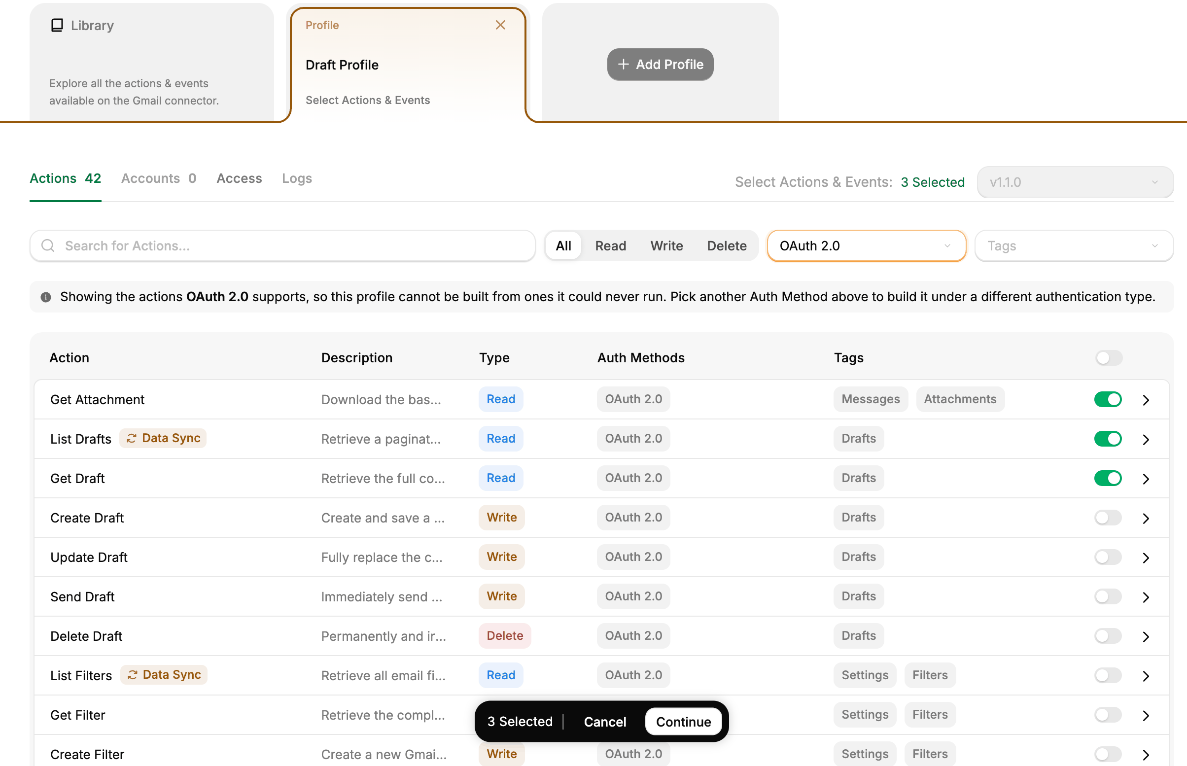
Task: Open the Tags filter dropdown
Action: point(1074,245)
